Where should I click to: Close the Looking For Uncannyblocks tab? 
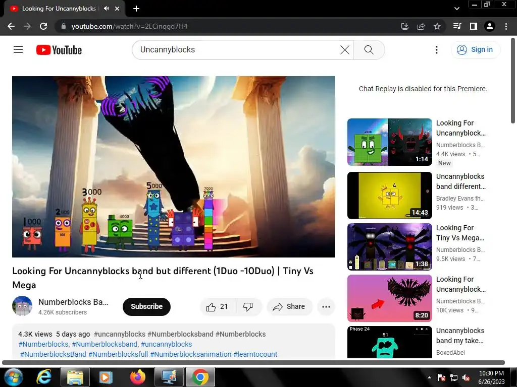pos(117,9)
